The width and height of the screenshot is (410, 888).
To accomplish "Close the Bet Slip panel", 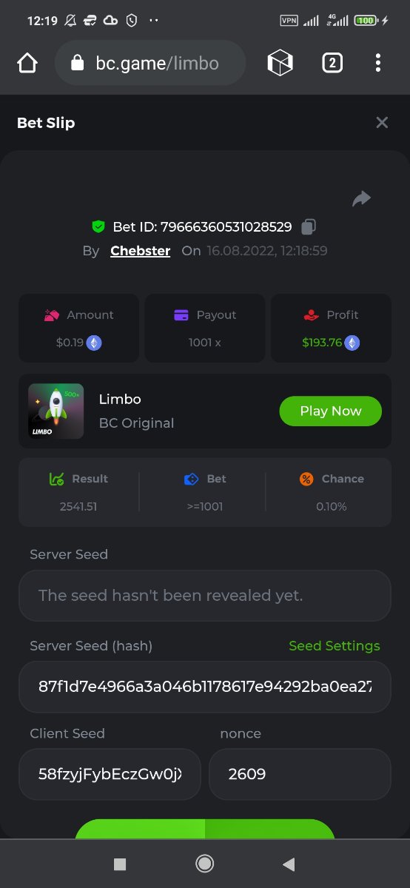I will click(382, 123).
